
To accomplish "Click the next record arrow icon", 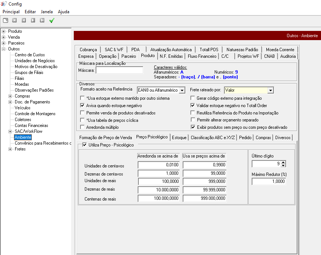I will [33, 20].
